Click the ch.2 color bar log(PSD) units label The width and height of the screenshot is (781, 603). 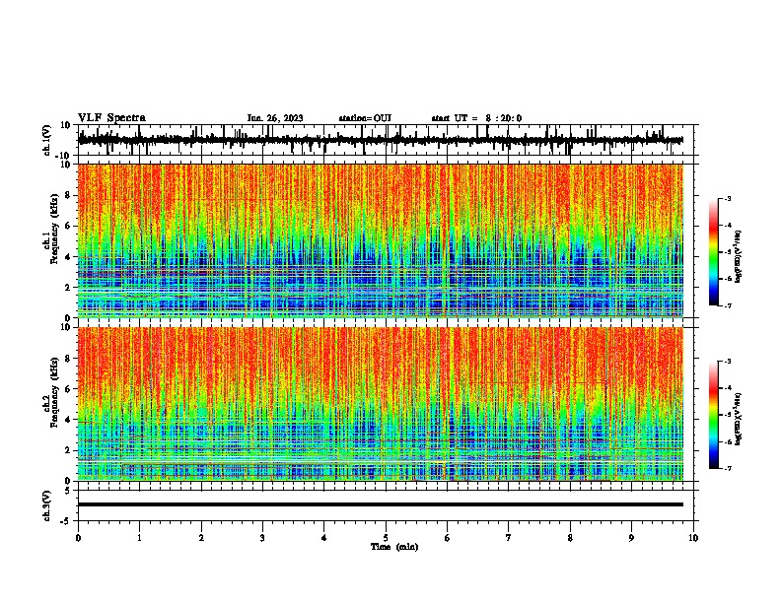(738, 419)
